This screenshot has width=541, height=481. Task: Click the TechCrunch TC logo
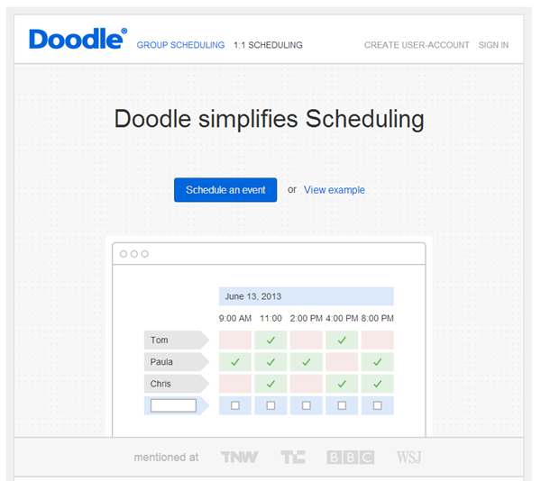(292, 458)
